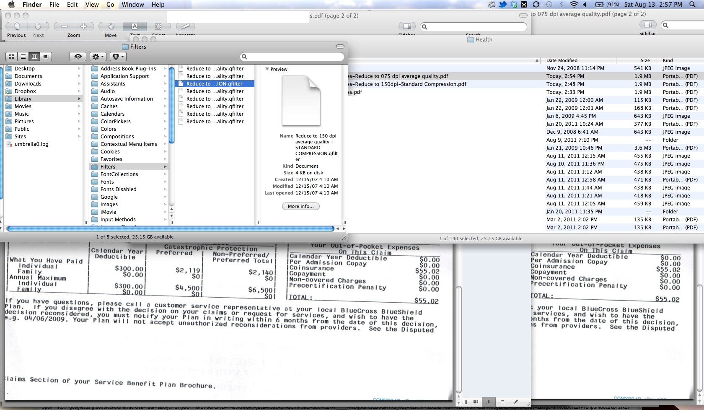Click the zoom out minus button
704x410 pixels.
64,26
